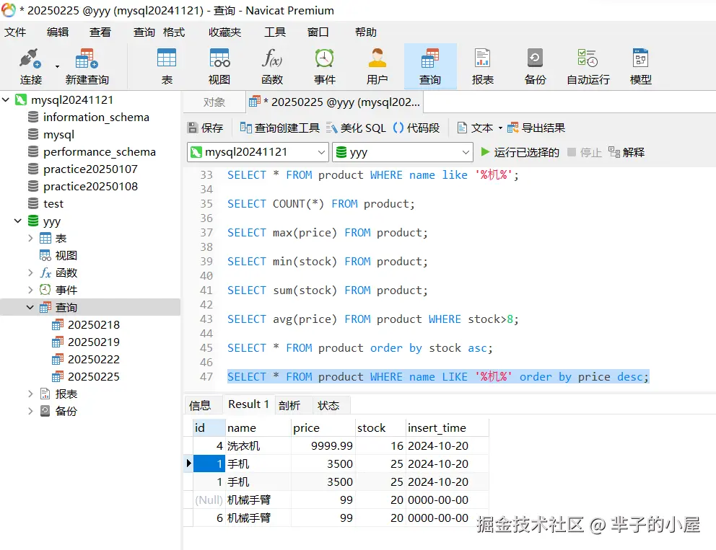This screenshot has width=716, height=550.
Task: Click the 导出结果 export result button
Action: click(x=536, y=128)
